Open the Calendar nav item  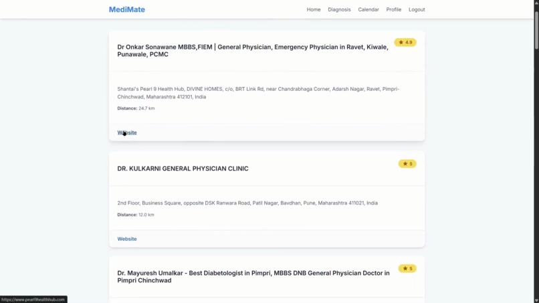pos(368,9)
